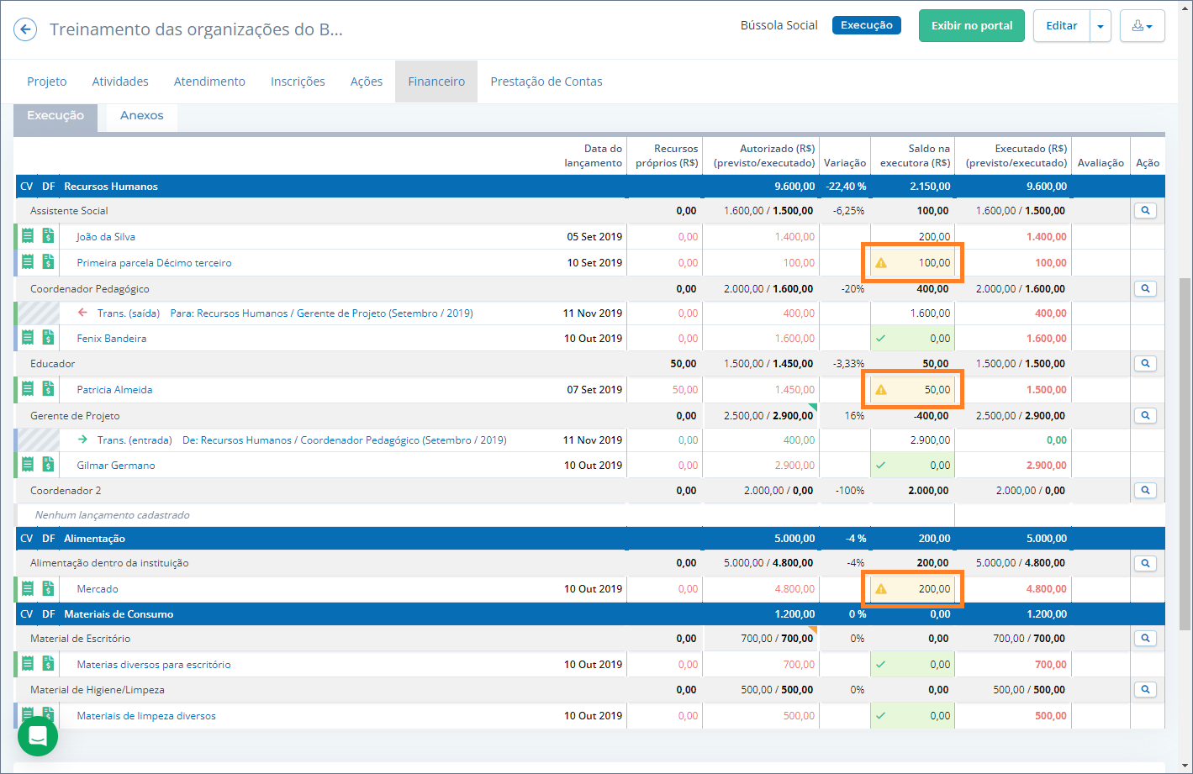The image size is (1193, 774).
Task: Open receipt icon for Fenix Bandeira
Action: [x=28, y=338]
